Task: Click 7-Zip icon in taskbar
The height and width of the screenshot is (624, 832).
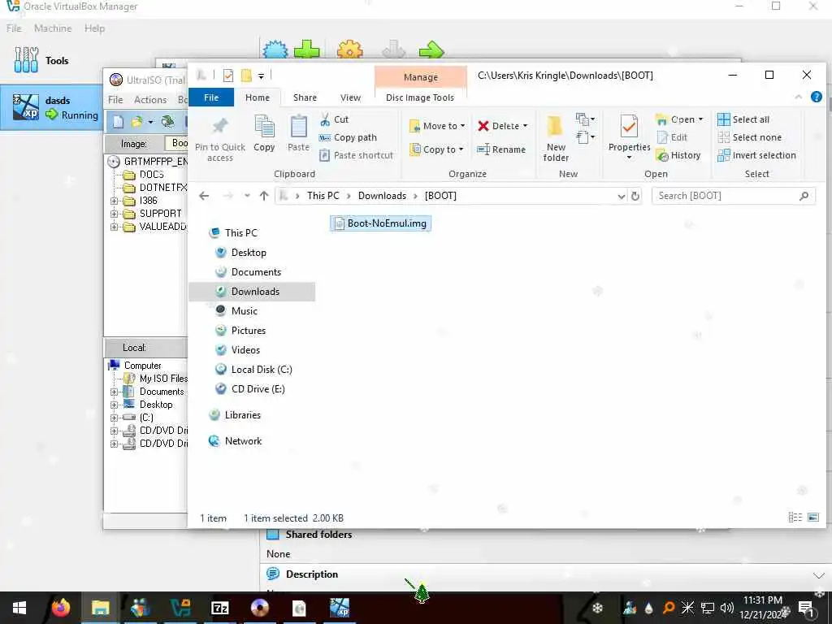Action: point(219,607)
